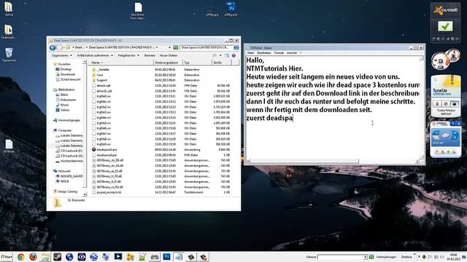Click the Explorer help question mark icon
The height and width of the screenshot is (262, 467).
click(233, 55)
